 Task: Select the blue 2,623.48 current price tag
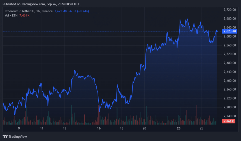coord(230,31)
